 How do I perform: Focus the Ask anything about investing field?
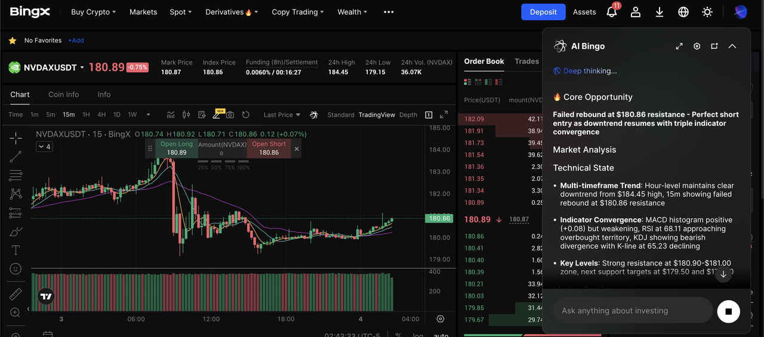pos(631,311)
